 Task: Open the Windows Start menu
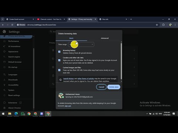[x=3, y=114]
